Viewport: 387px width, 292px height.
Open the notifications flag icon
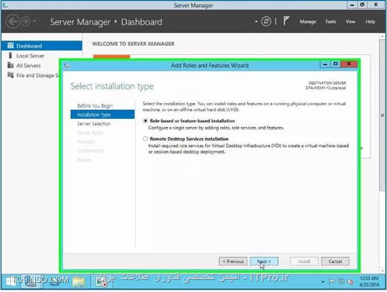287,21
